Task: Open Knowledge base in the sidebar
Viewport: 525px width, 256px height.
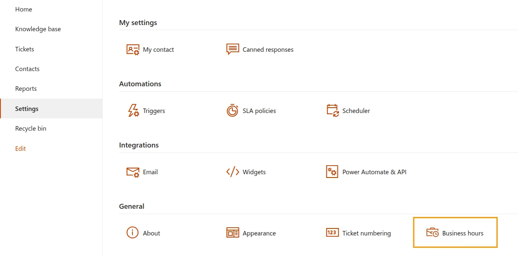Action: (38, 29)
